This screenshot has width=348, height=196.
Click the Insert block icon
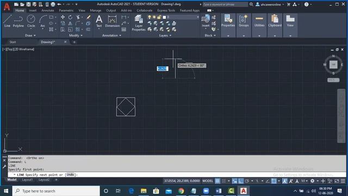[x=206, y=21]
